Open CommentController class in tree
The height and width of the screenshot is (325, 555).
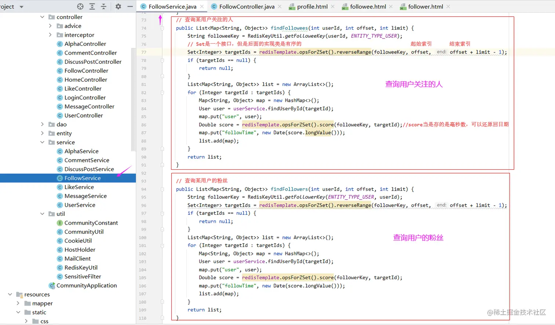tap(91, 53)
